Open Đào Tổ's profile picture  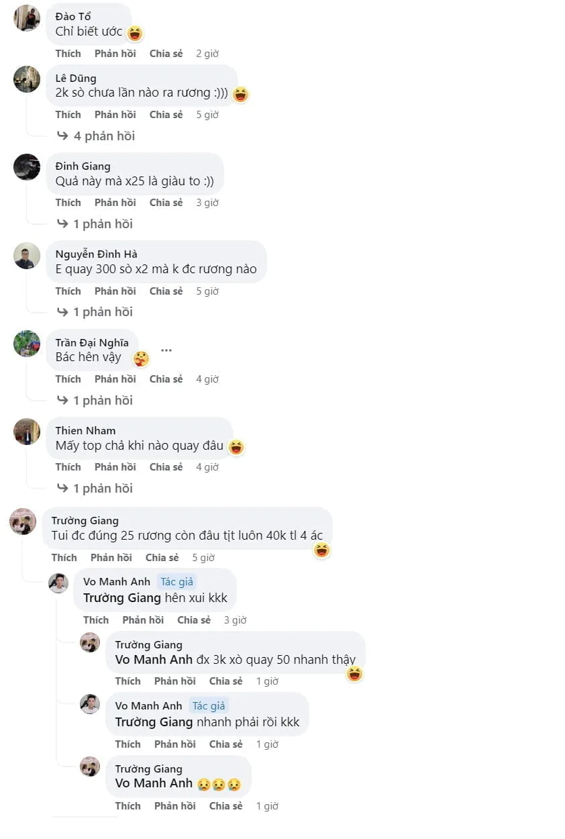coord(27,18)
